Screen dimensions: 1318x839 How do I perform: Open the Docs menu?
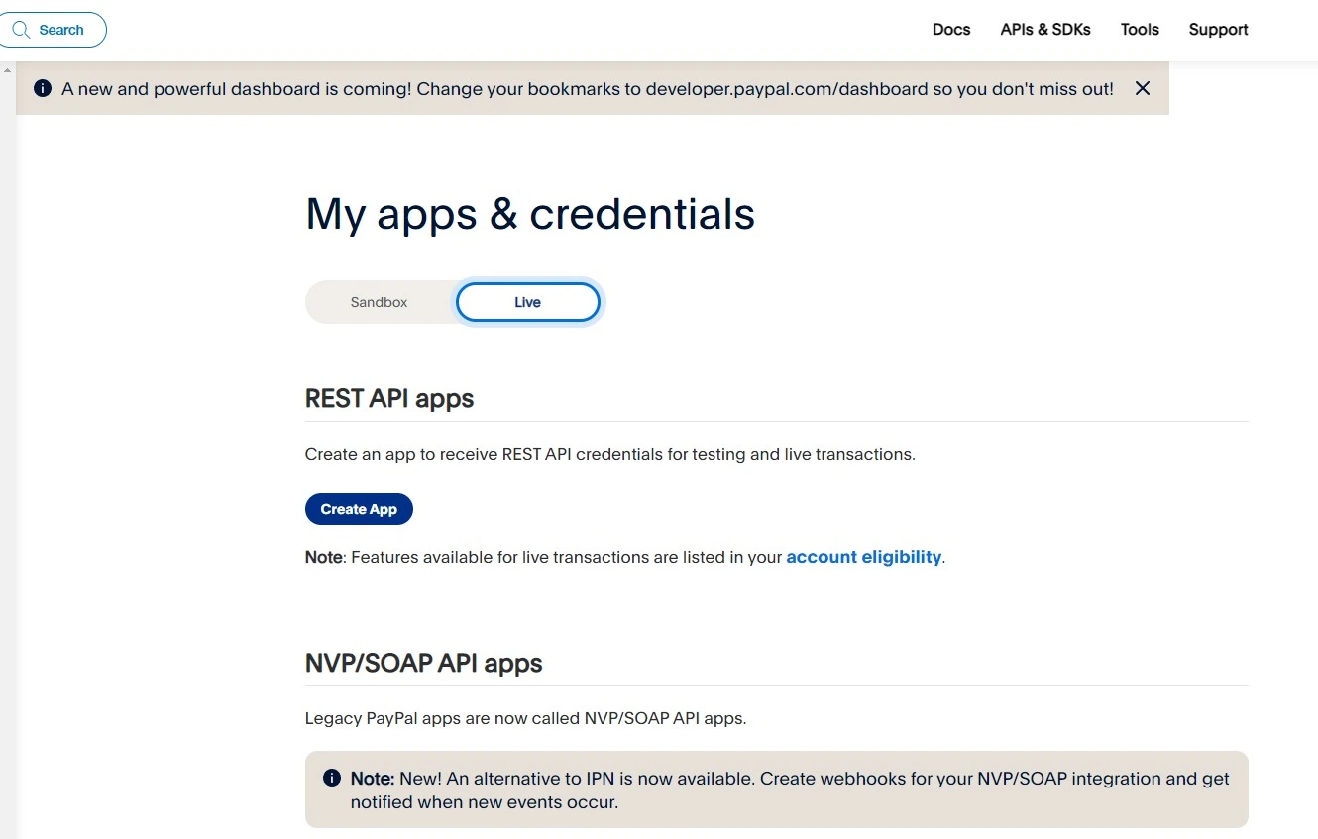[x=951, y=30]
